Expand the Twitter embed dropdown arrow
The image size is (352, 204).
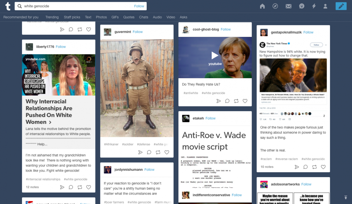tap(326, 45)
